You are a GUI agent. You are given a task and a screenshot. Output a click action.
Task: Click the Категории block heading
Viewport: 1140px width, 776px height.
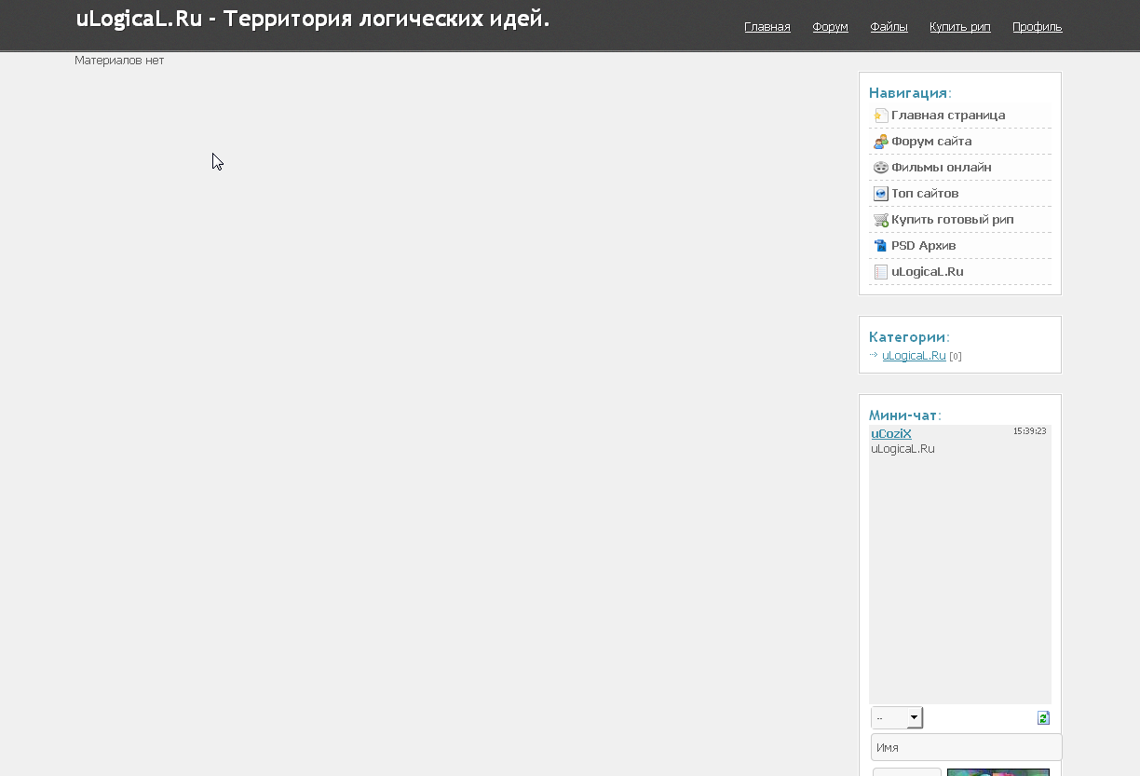909,337
